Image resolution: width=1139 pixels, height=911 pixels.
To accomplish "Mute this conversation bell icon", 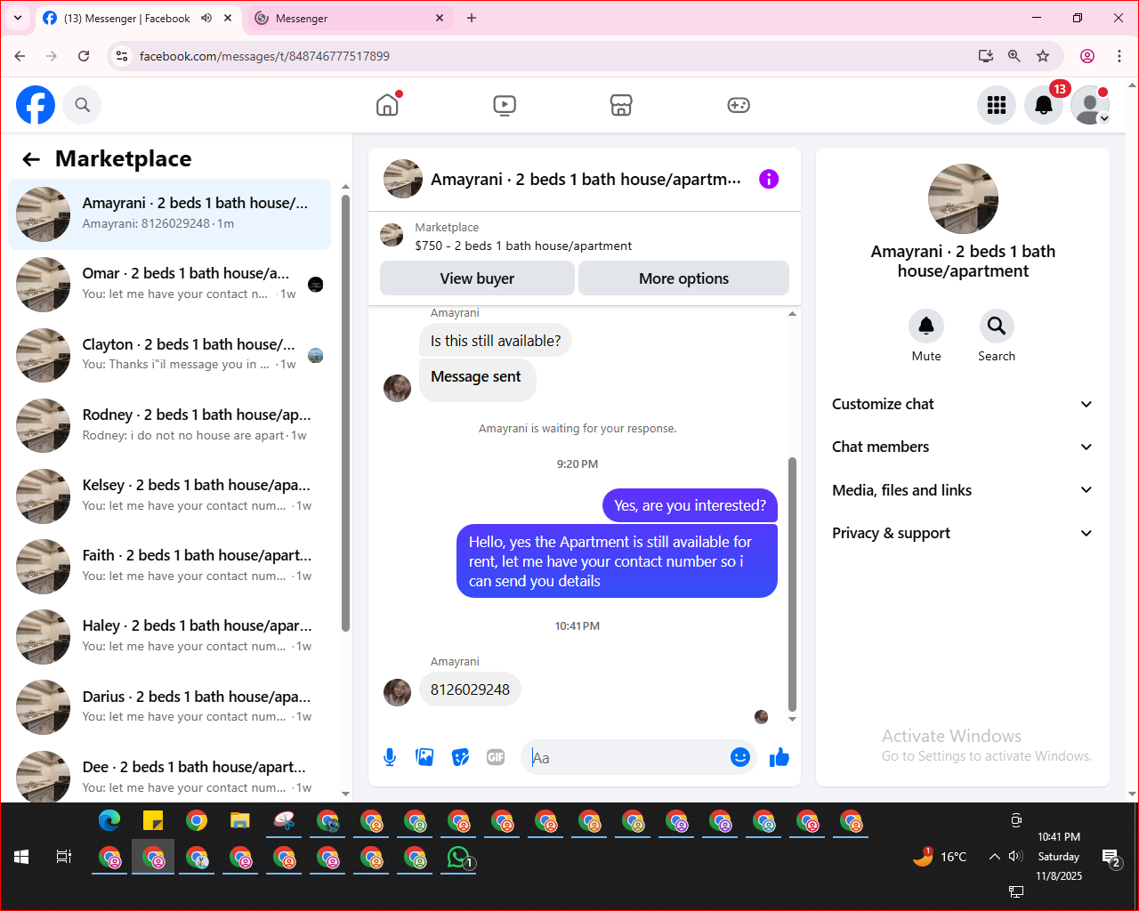I will 926,326.
